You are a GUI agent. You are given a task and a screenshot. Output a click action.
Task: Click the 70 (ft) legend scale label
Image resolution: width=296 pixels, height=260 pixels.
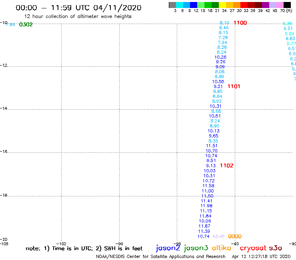pyautogui.click(x=286, y=10)
